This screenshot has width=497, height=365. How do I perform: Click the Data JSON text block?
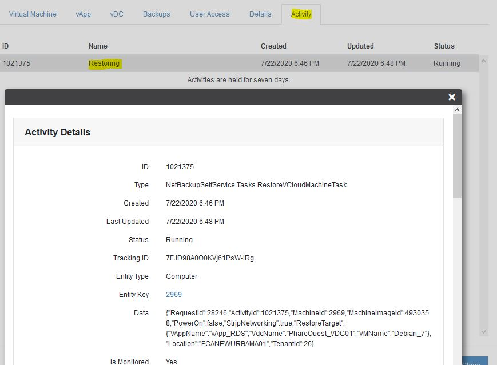pyautogui.click(x=298, y=328)
